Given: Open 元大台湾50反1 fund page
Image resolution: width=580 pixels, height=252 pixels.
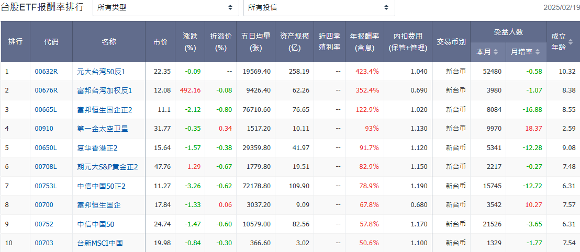Looking at the screenshot, I should [x=102, y=72].
